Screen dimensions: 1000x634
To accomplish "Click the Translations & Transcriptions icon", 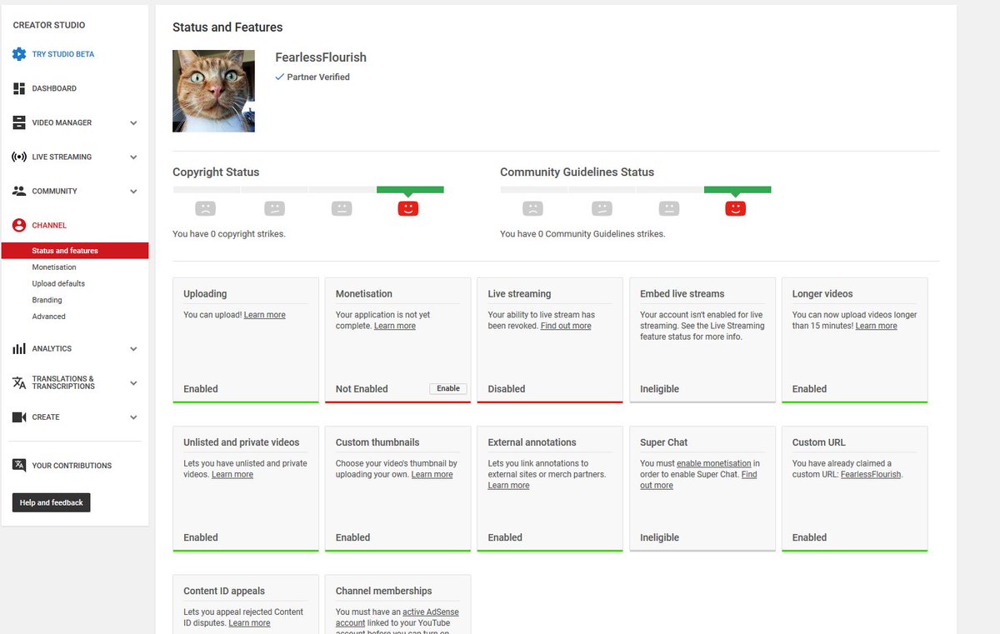I will pyautogui.click(x=19, y=382).
